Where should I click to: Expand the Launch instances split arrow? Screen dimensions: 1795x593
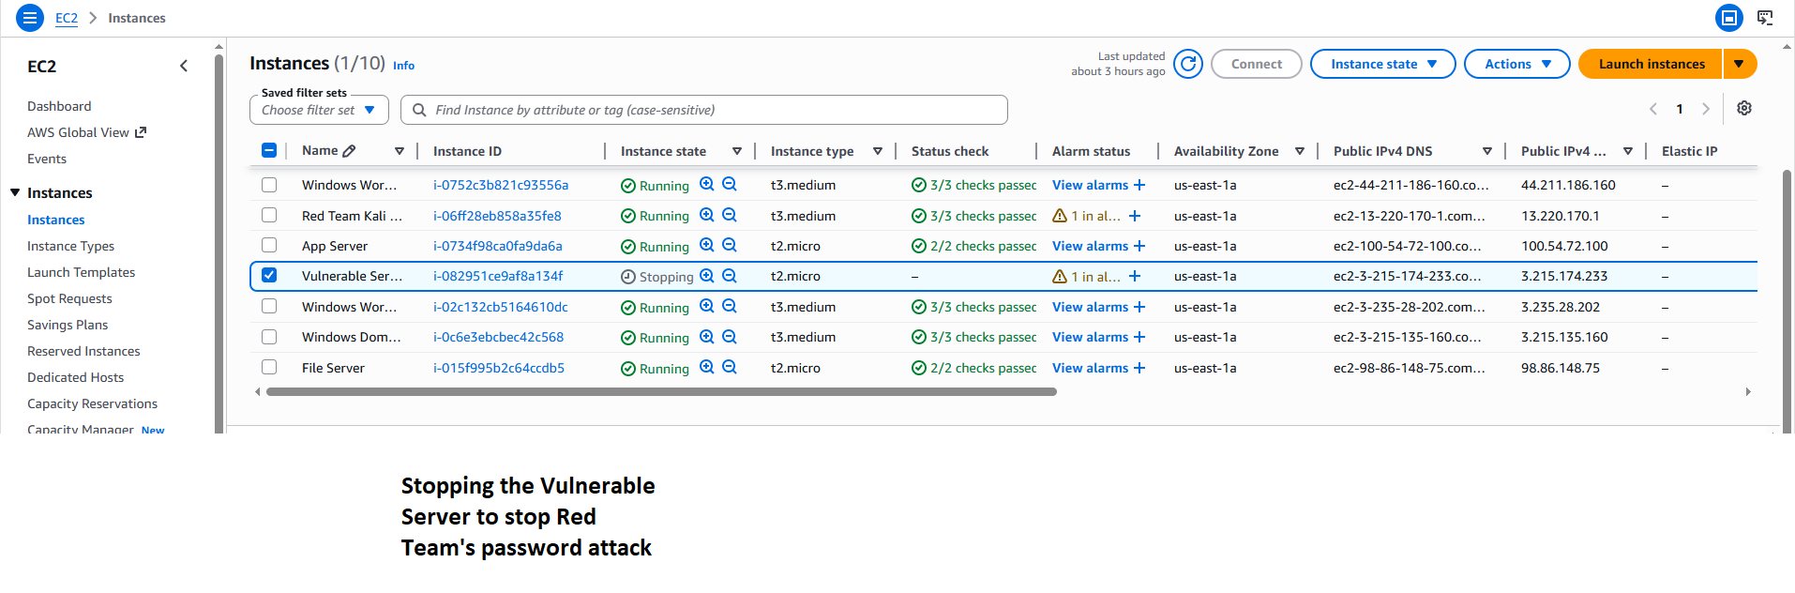[x=1740, y=64]
